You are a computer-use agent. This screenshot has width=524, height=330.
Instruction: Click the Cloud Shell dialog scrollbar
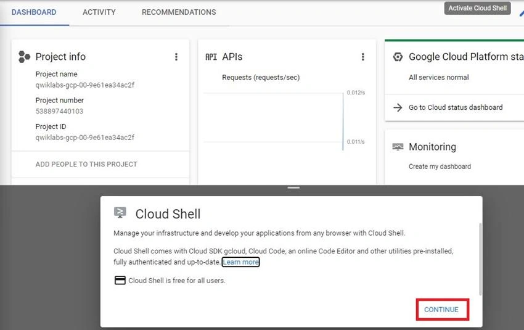click(x=480, y=259)
